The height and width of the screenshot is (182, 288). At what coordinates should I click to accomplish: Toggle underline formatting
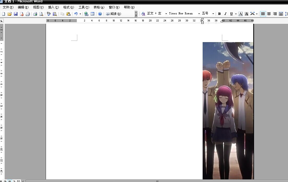[231, 14]
